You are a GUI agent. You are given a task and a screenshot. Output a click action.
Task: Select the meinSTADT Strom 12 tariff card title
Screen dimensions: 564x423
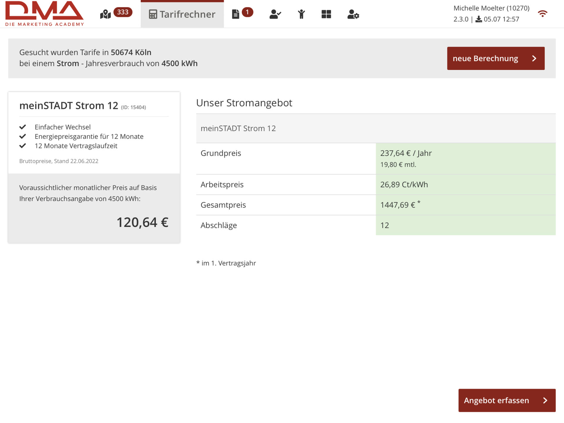pyautogui.click(x=69, y=105)
